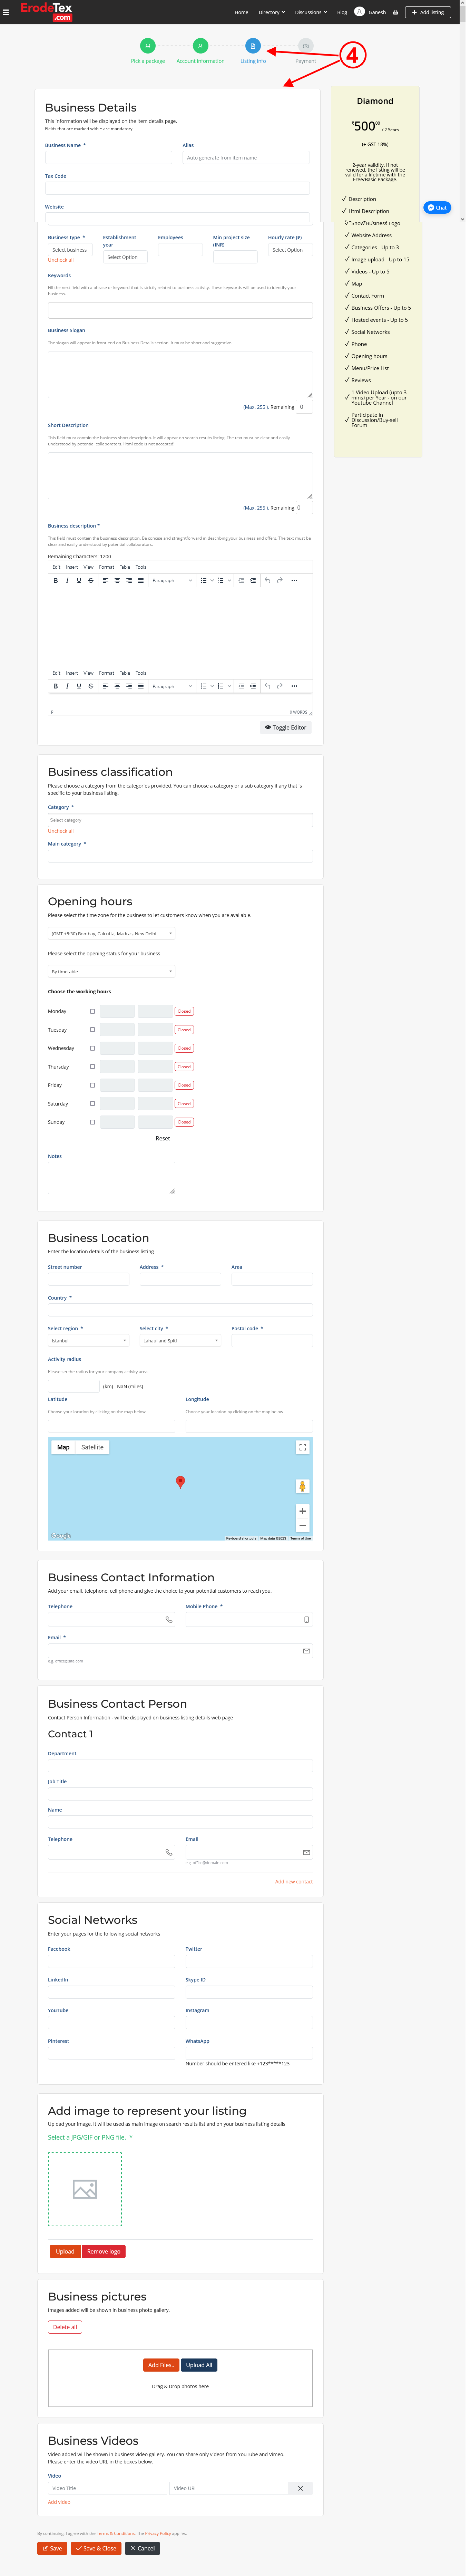The width and height of the screenshot is (470, 2576).
Task: Enable Wednesday working hours checkbox
Action: tap(93, 1048)
